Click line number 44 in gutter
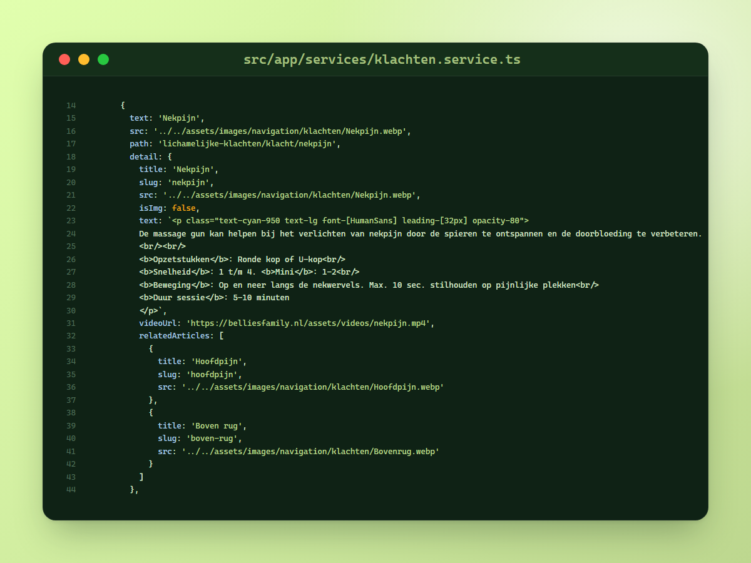The height and width of the screenshot is (563, 751). tap(71, 489)
